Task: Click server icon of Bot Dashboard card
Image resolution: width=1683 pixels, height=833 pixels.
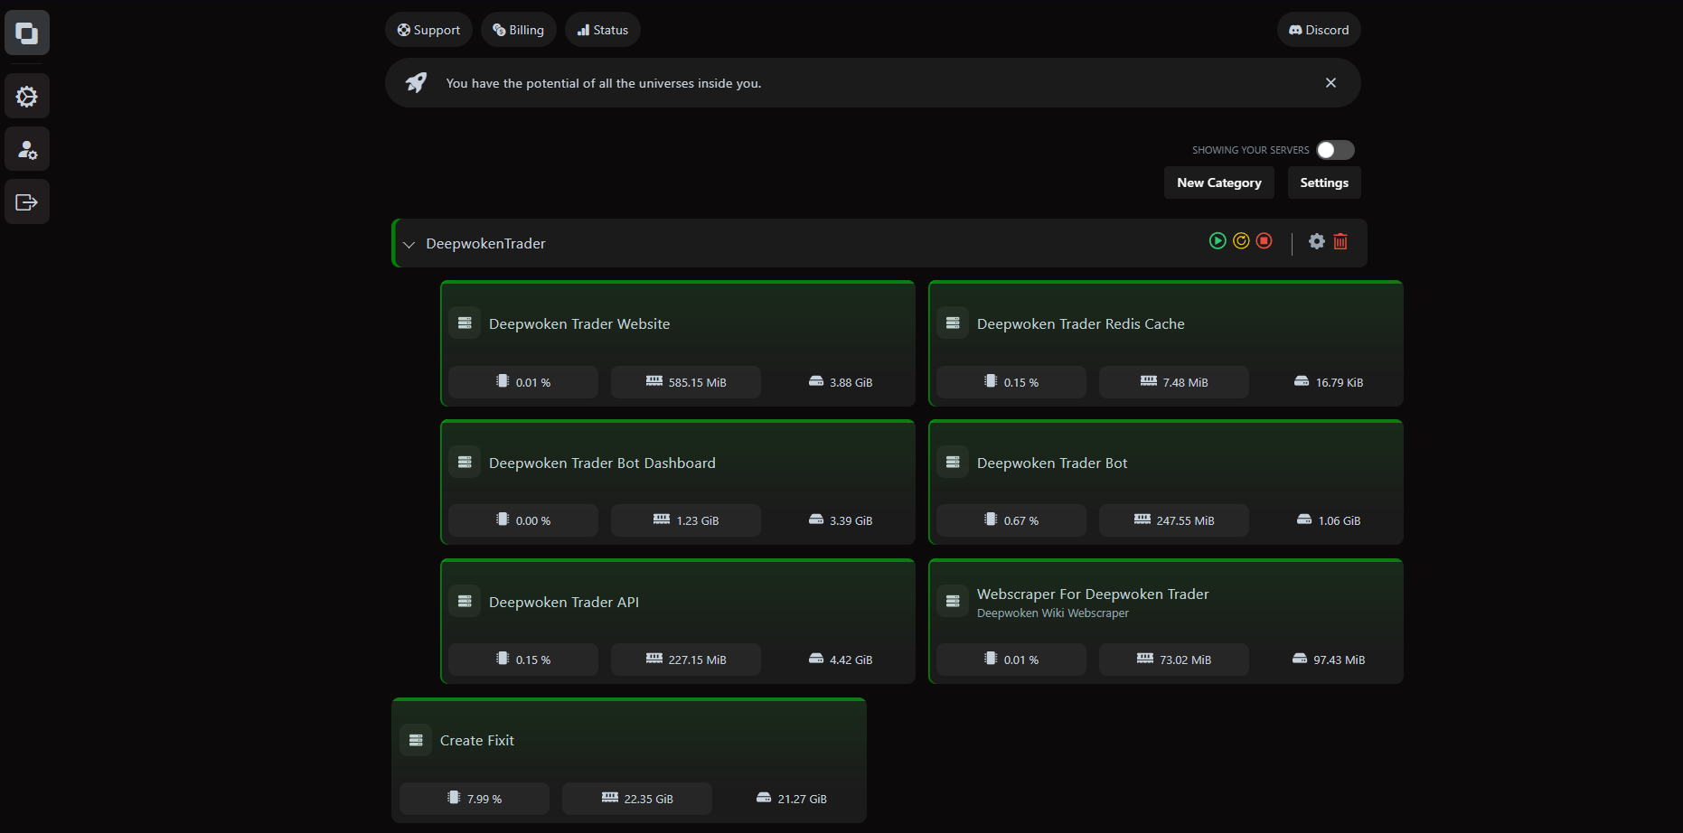Action: (465, 463)
